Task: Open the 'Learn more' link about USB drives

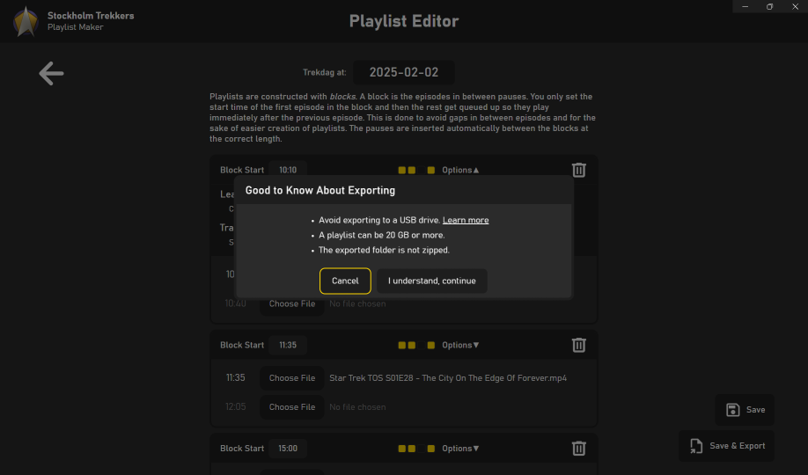Action: [x=466, y=220]
